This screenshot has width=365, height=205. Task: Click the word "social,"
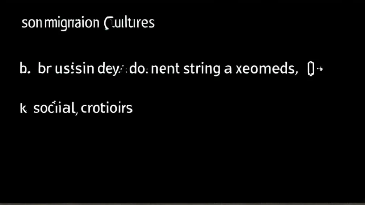point(54,108)
